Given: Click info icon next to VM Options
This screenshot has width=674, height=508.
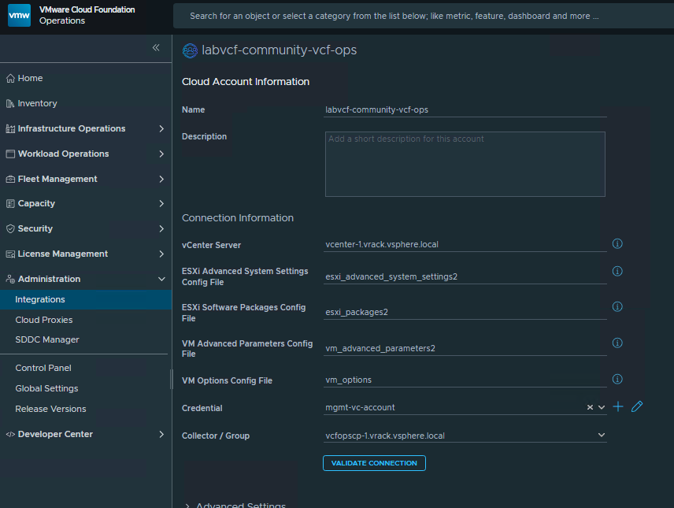Looking at the screenshot, I should (x=617, y=380).
